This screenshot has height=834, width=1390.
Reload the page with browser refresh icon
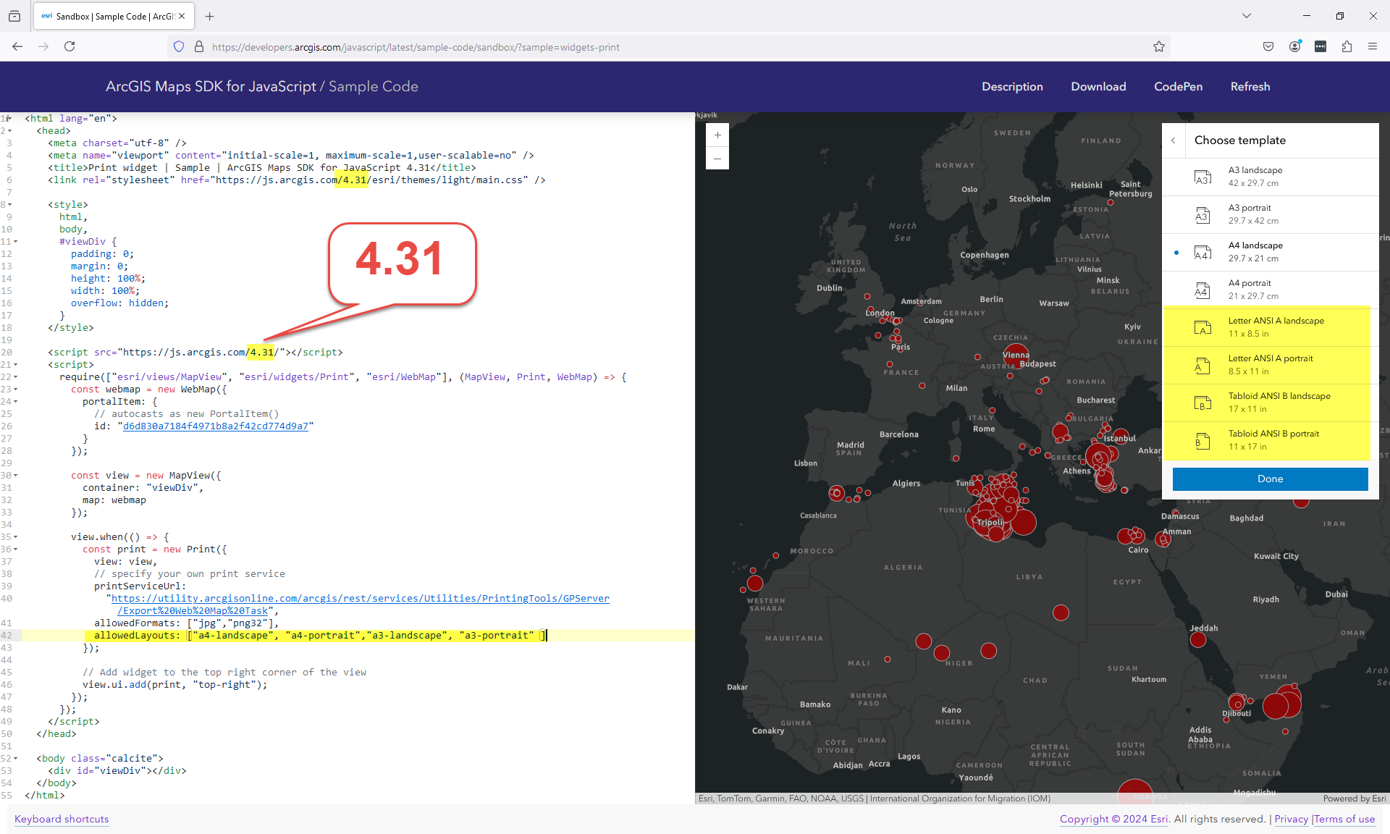pyautogui.click(x=69, y=46)
